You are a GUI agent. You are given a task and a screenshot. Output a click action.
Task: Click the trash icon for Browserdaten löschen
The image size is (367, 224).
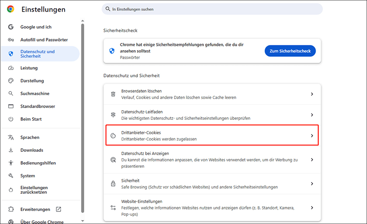(113, 94)
